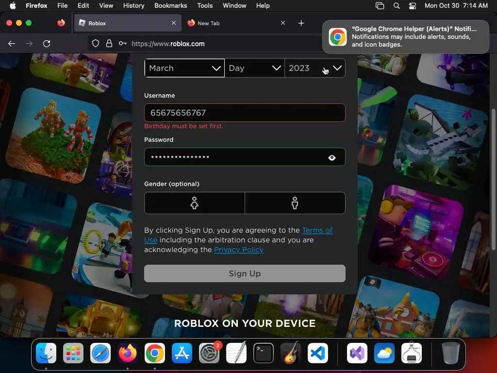Open Visual Studio purple icon in Dock
497x373 pixels.
coord(357,353)
